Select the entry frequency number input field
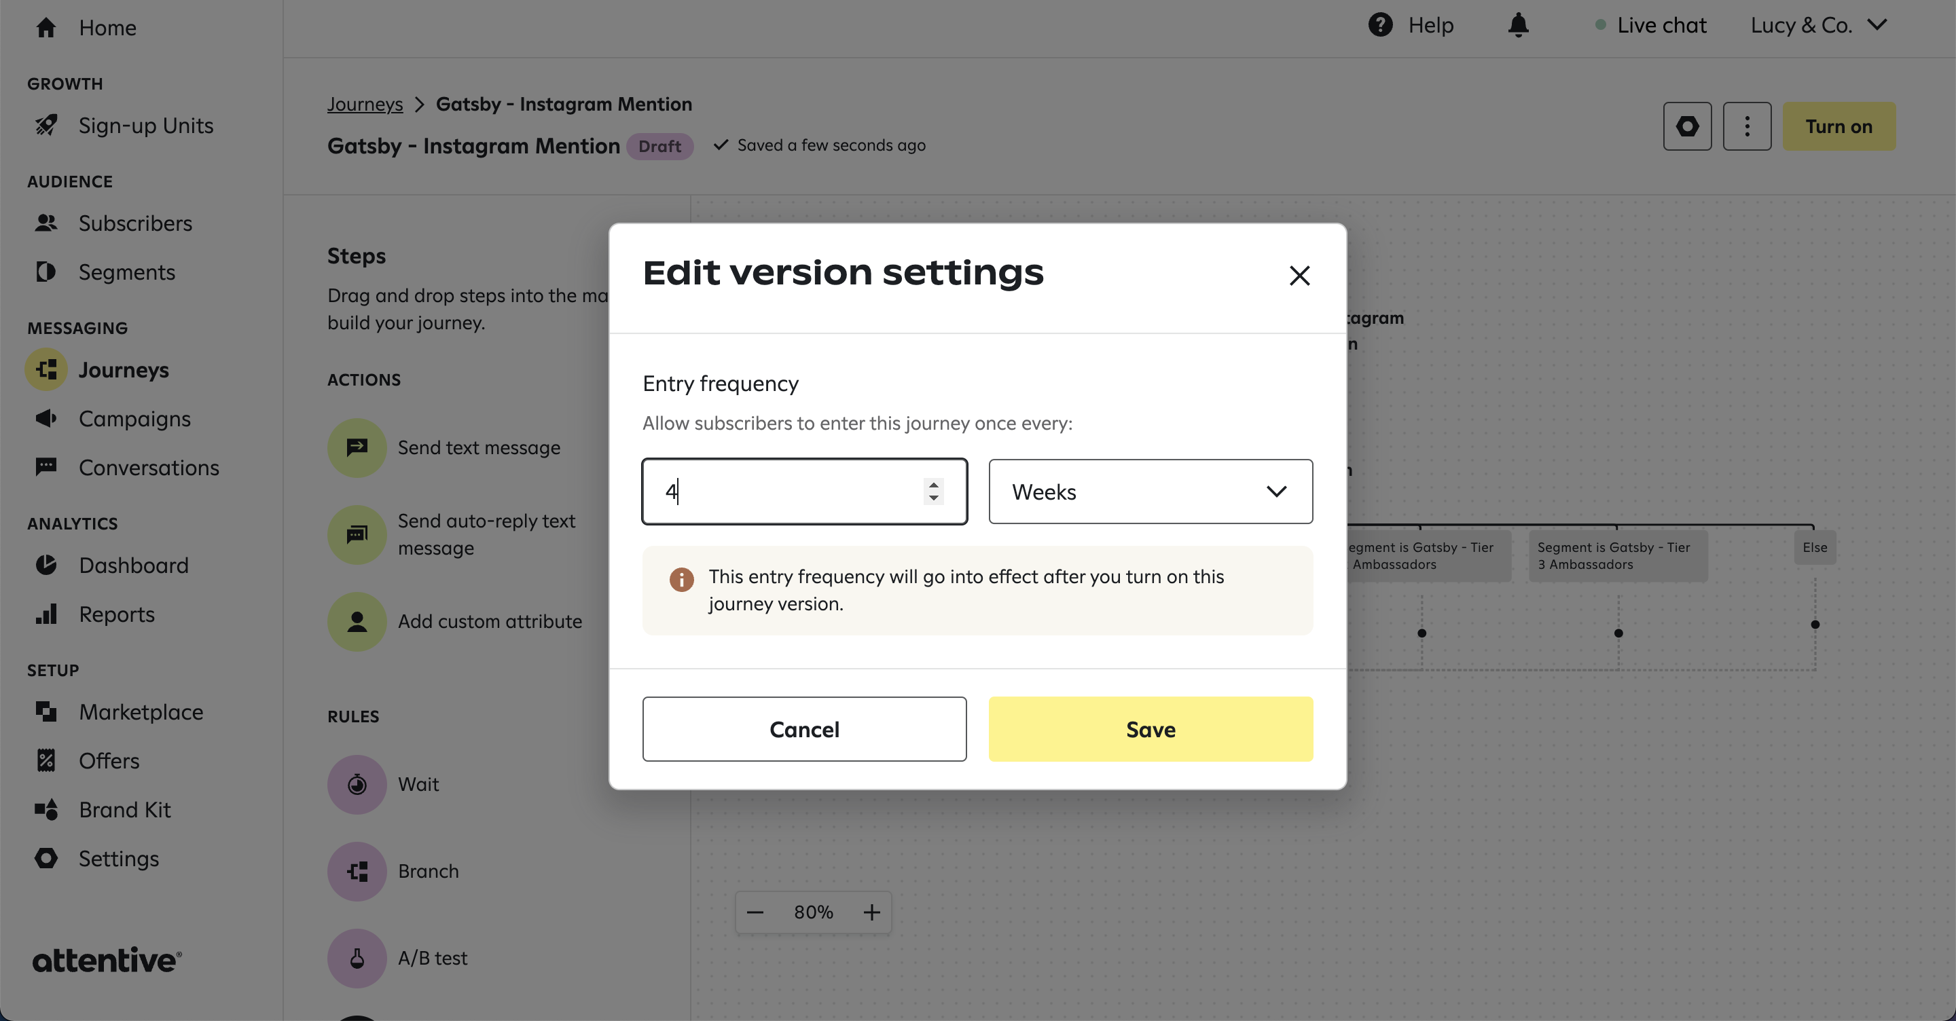This screenshot has height=1021, width=1956. coord(805,491)
